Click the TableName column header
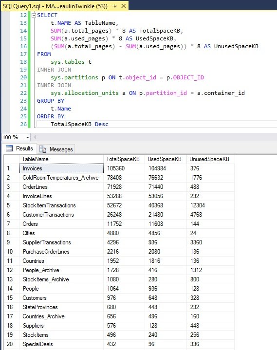This screenshot has height=350, width=277. click(x=61, y=159)
